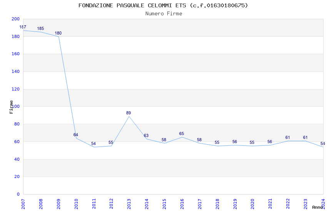This screenshot has height=211, width=327.
Task: Click y-axis tick label 40
Action: (17, 160)
